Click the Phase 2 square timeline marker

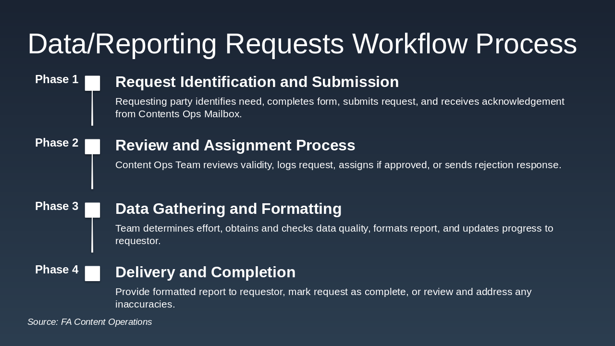point(92,147)
